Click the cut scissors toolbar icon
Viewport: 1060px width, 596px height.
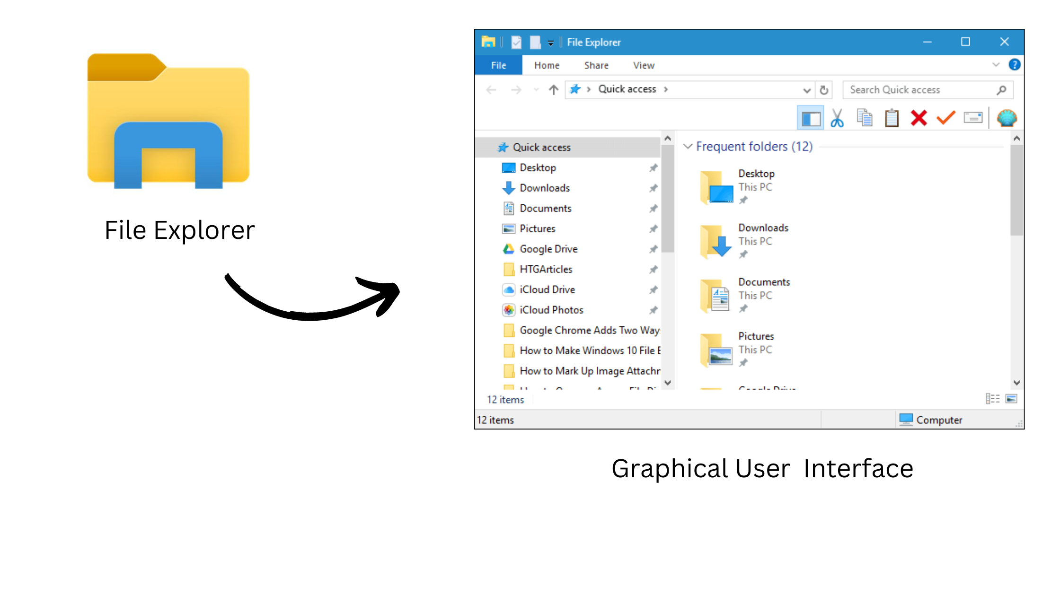pyautogui.click(x=837, y=118)
